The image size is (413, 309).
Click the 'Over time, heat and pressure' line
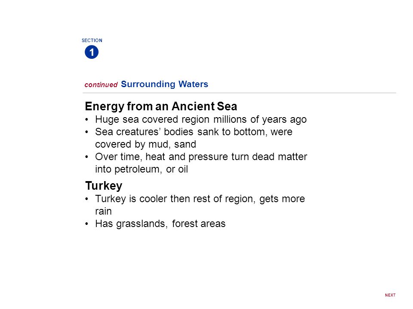coord(201,157)
